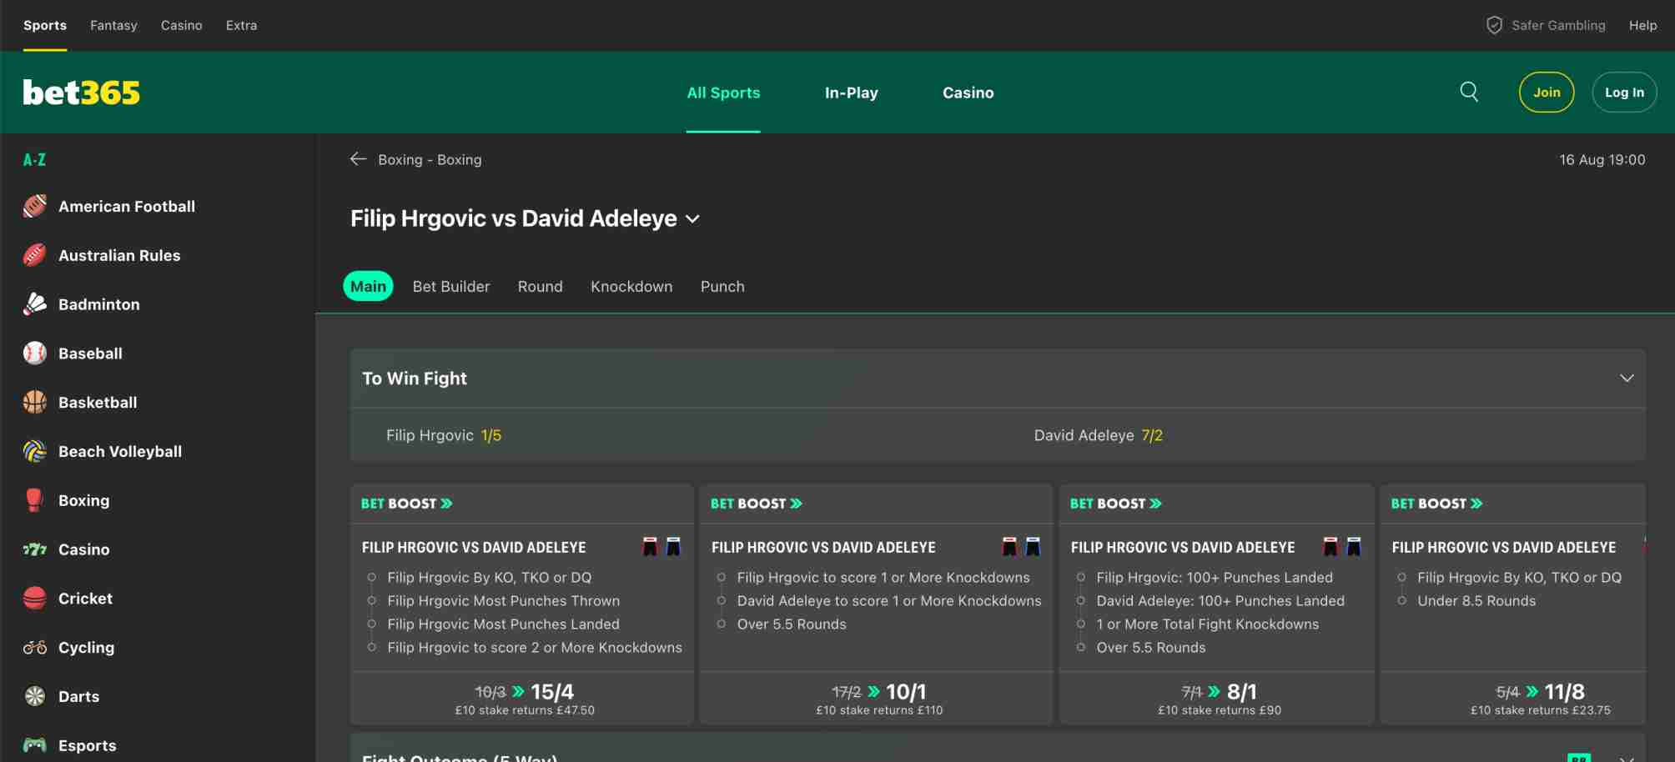Image resolution: width=1675 pixels, height=762 pixels.
Task: Click the green arrows after the first BET BOOST header
Action: (446, 504)
